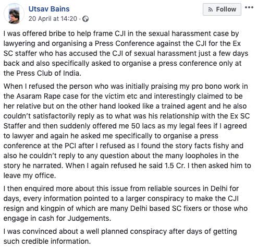Screen dimensions: 258x249
Task: Open the 20 April at 14:20 timestamp
Action: coord(53,19)
